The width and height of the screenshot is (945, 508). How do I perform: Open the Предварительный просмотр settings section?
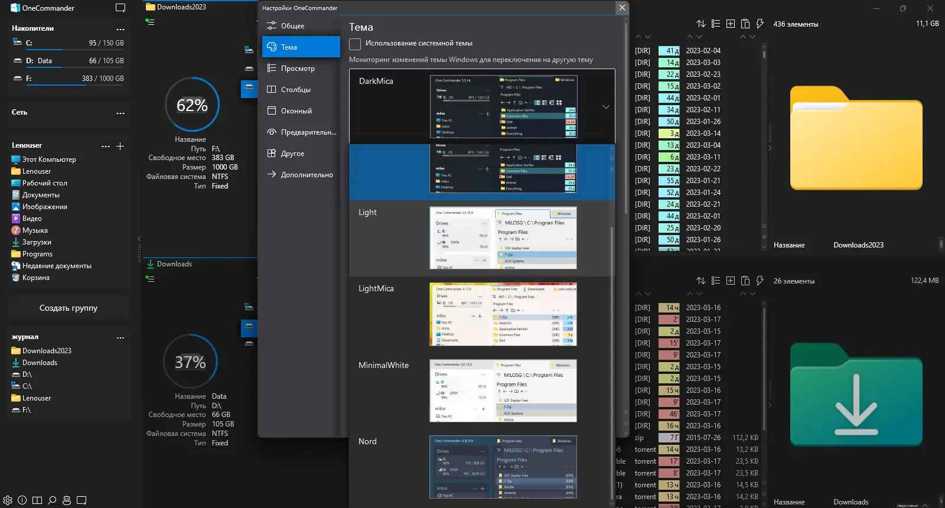(x=301, y=132)
